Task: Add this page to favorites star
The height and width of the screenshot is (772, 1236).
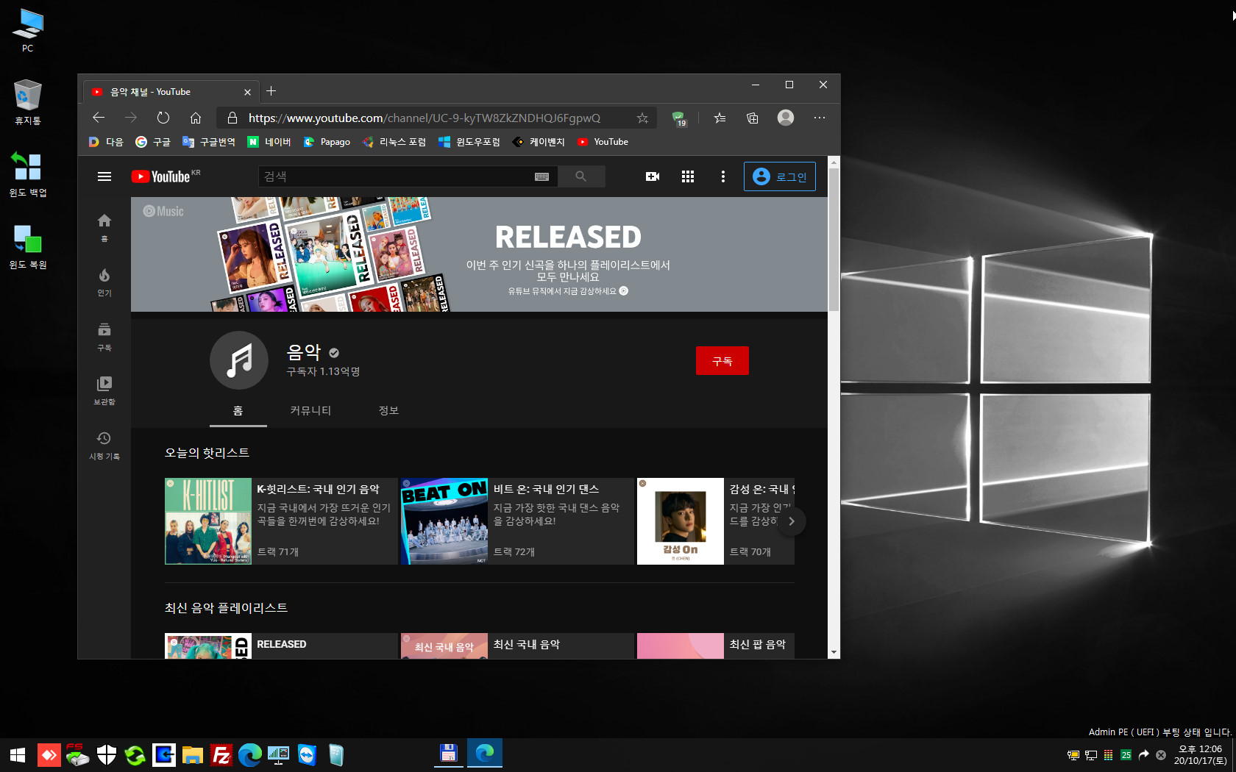Action: 642,118
